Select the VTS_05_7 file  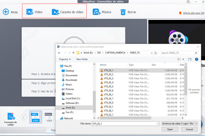pyautogui.click(x=142, y=99)
